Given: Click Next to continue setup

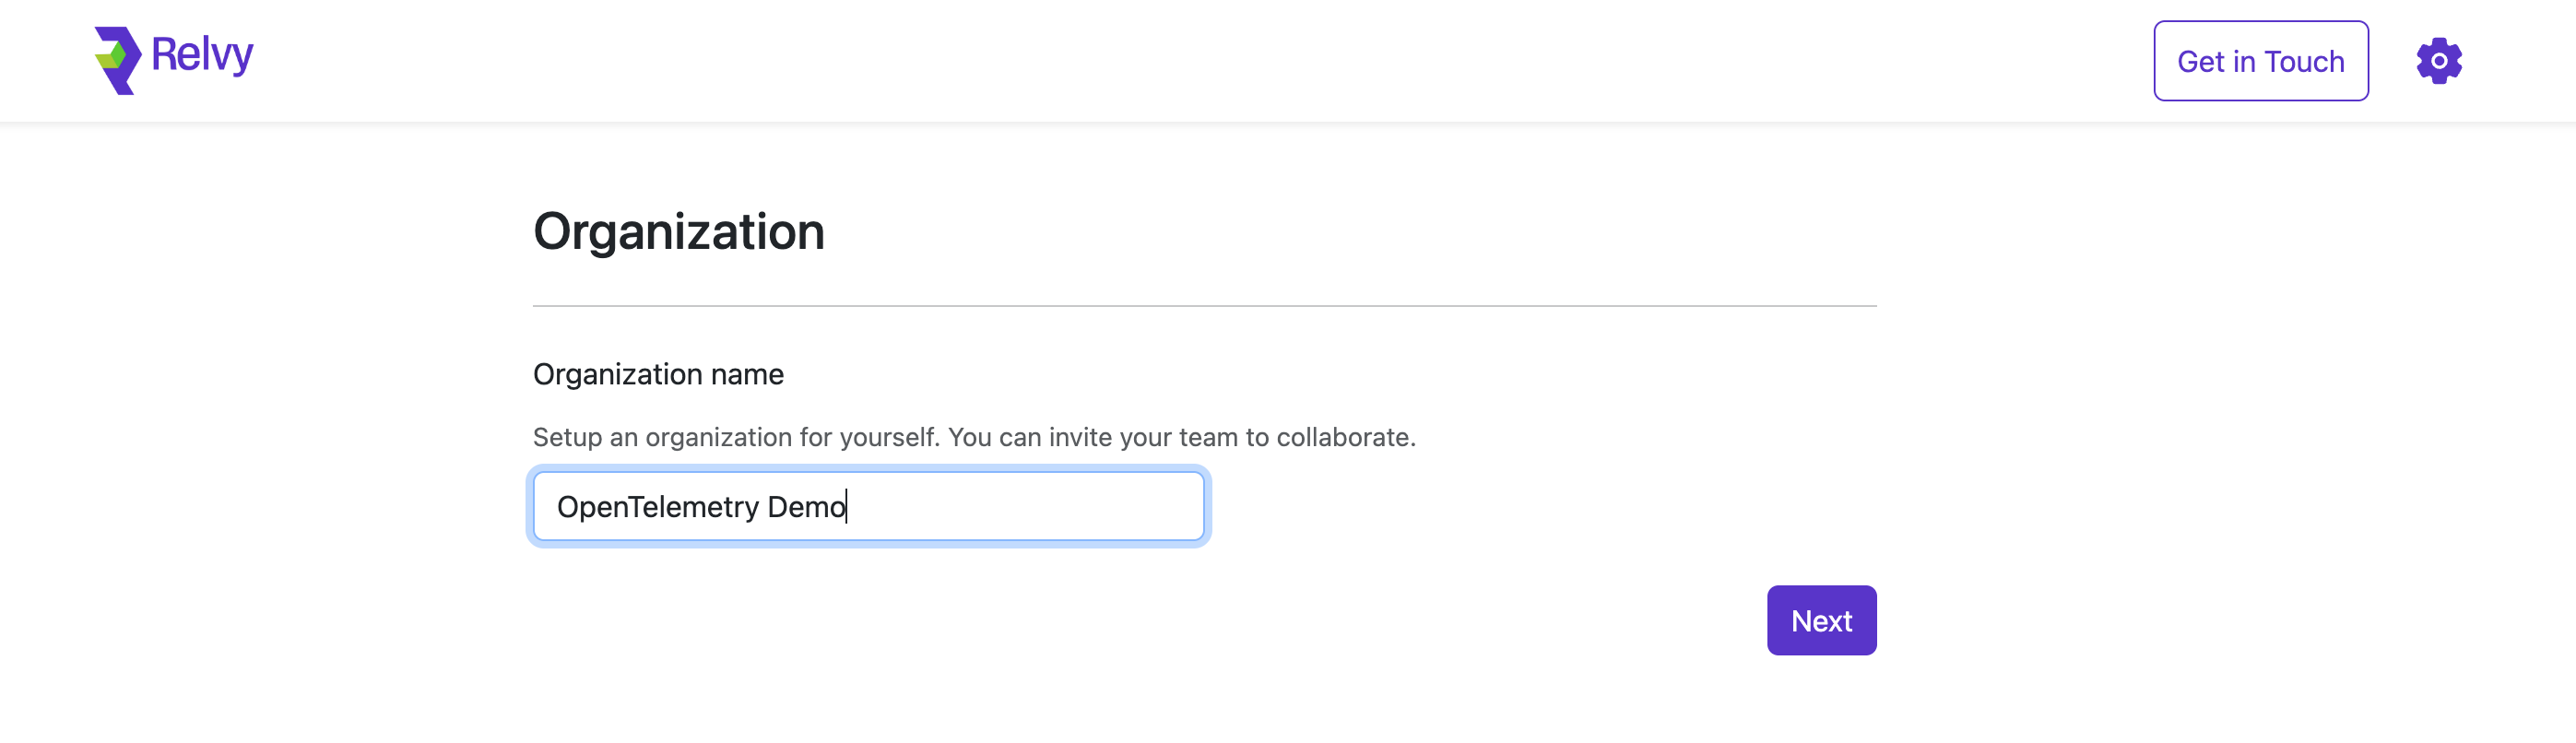Looking at the screenshot, I should [x=1821, y=620].
